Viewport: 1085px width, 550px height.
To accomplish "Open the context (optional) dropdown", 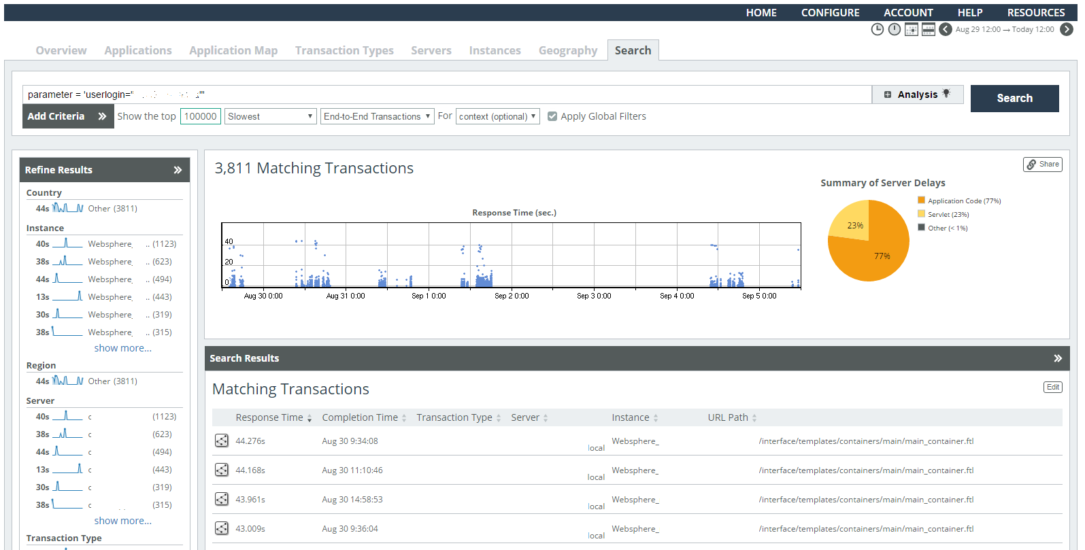I will point(498,116).
